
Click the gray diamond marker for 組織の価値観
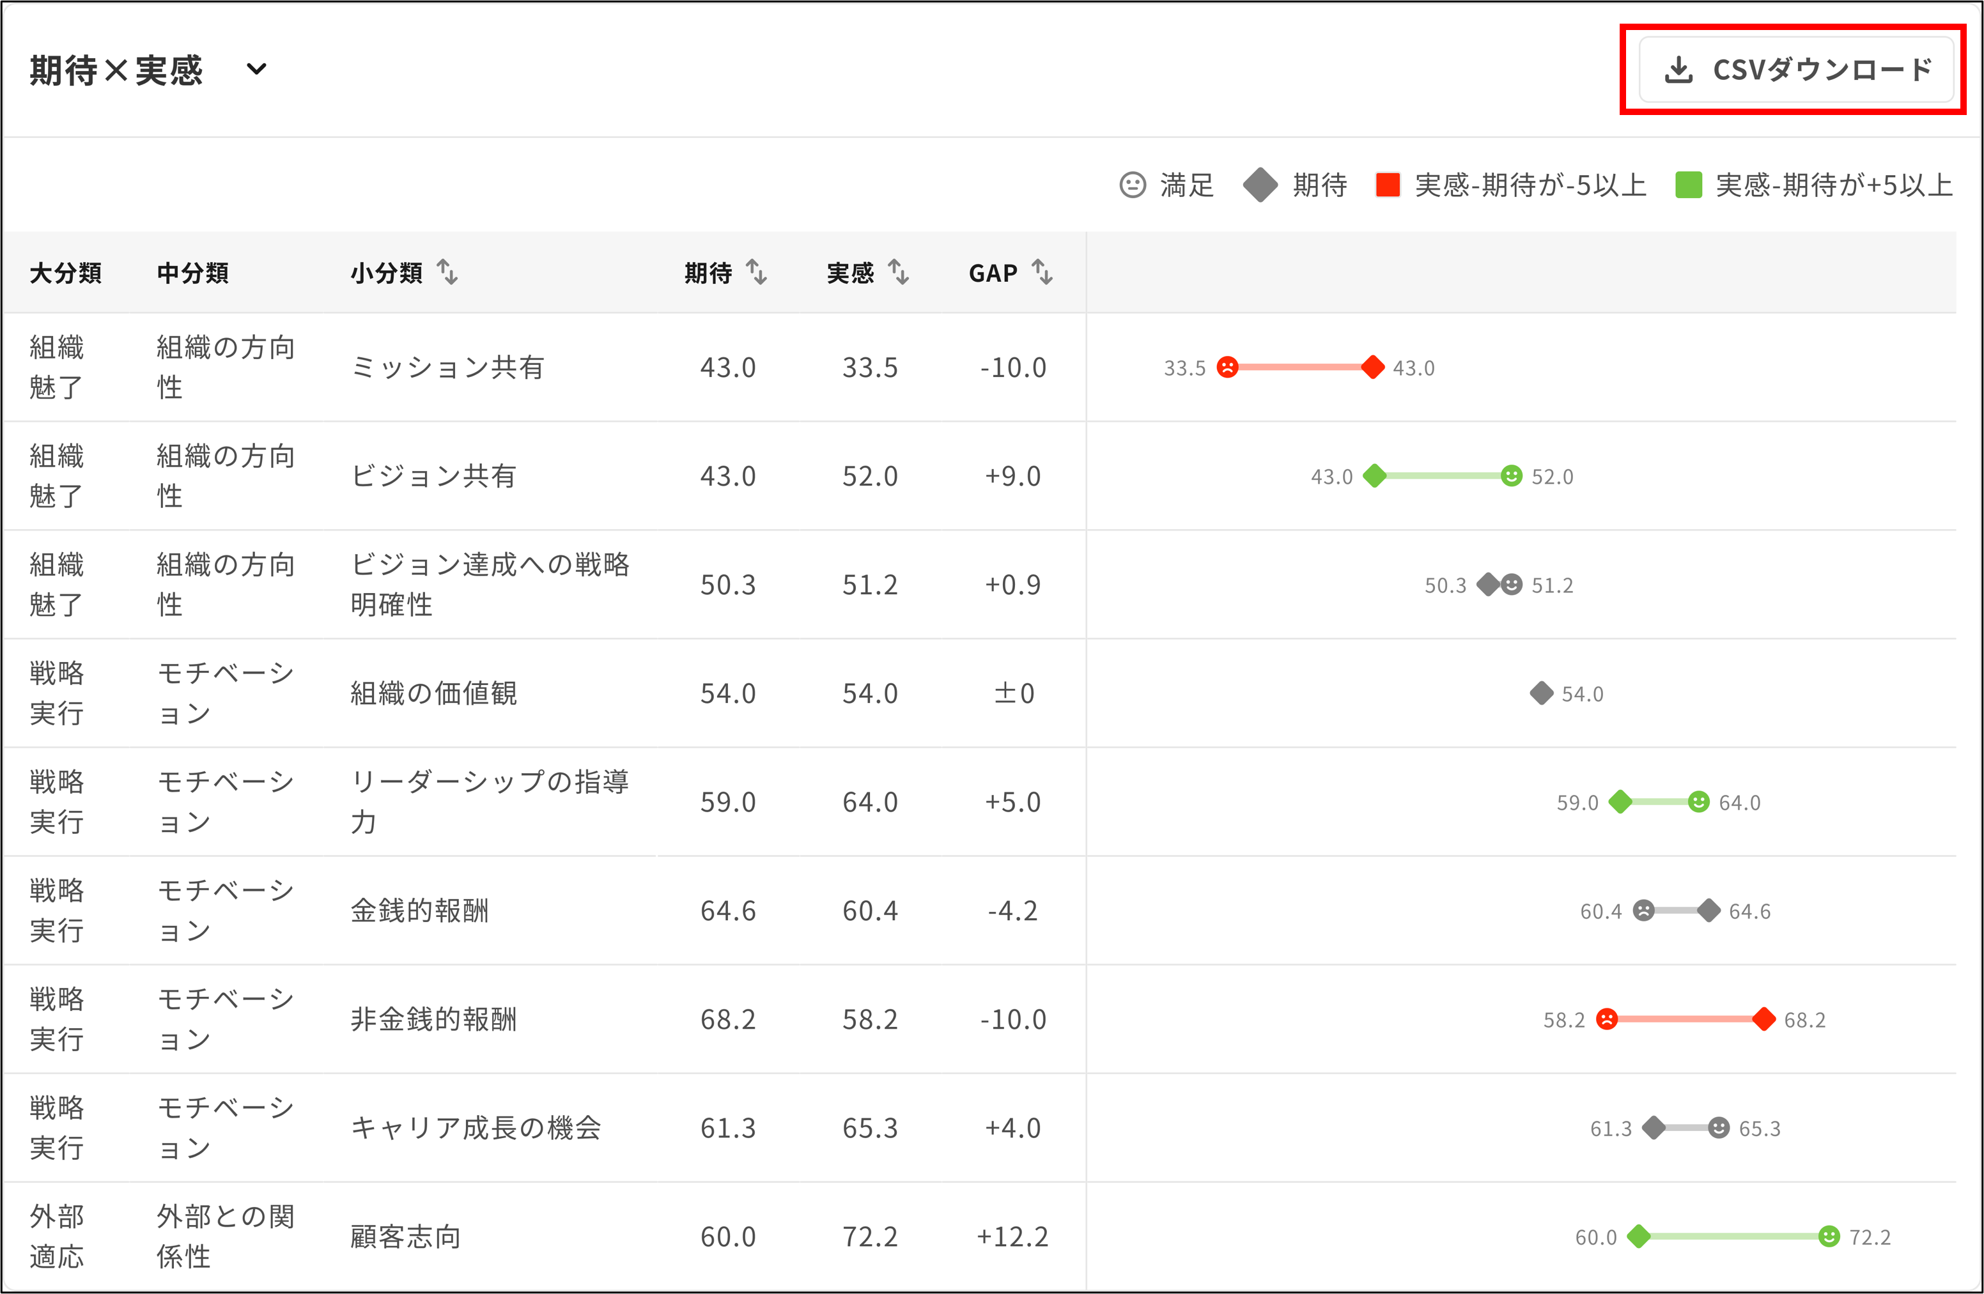[x=1540, y=693]
